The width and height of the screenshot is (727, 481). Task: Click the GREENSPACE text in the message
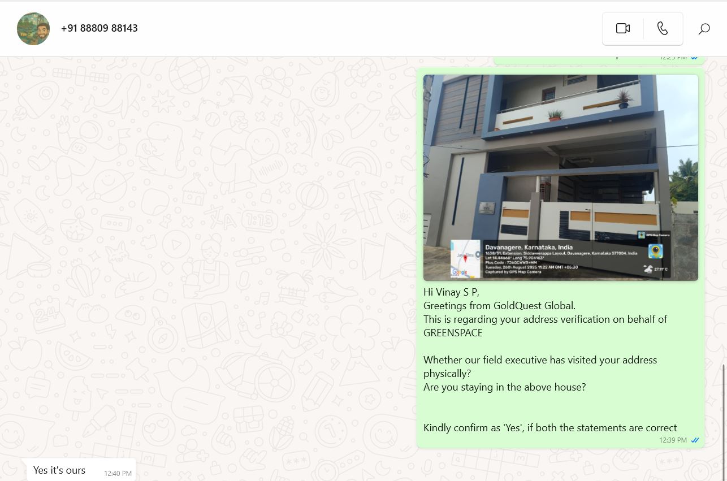point(453,333)
